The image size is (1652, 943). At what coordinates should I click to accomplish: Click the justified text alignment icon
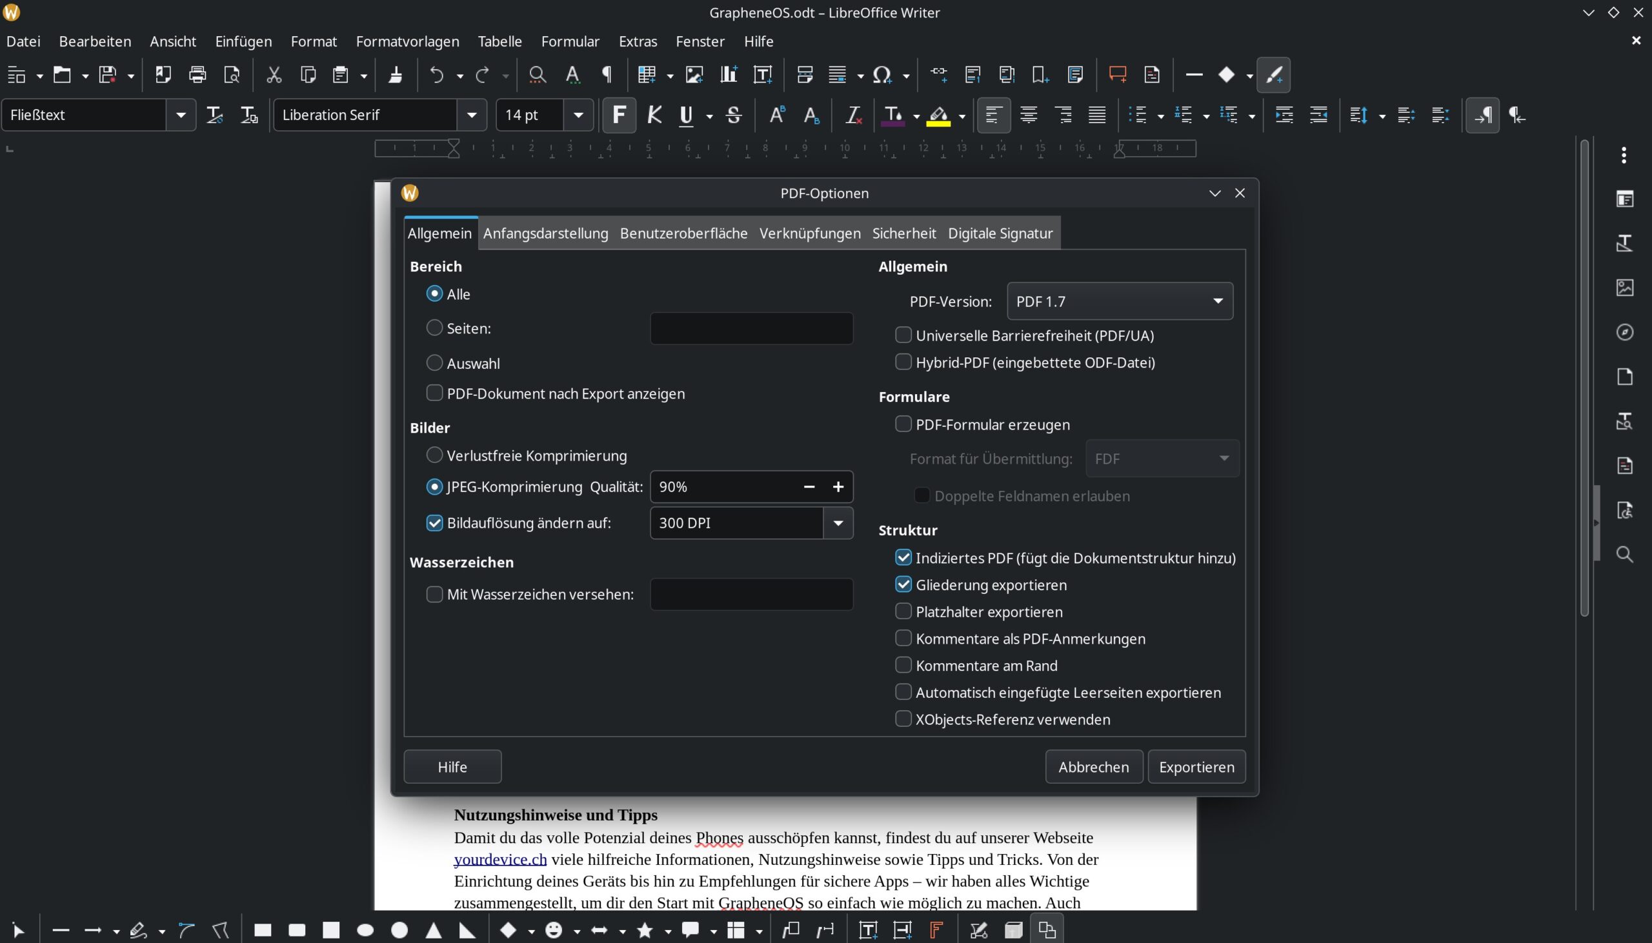point(1097,115)
